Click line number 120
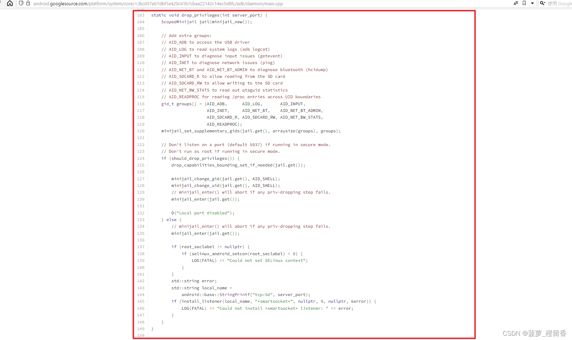572x340 pixels. (x=141, y=131)
